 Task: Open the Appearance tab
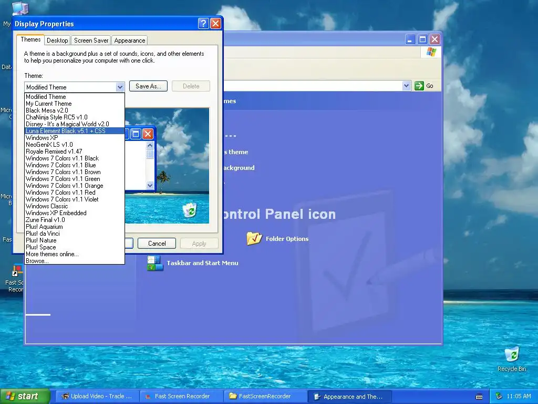click(130, 40)
